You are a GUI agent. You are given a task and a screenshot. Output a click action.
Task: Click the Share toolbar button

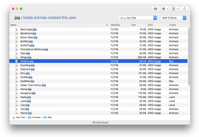click(x=185, y=9)
